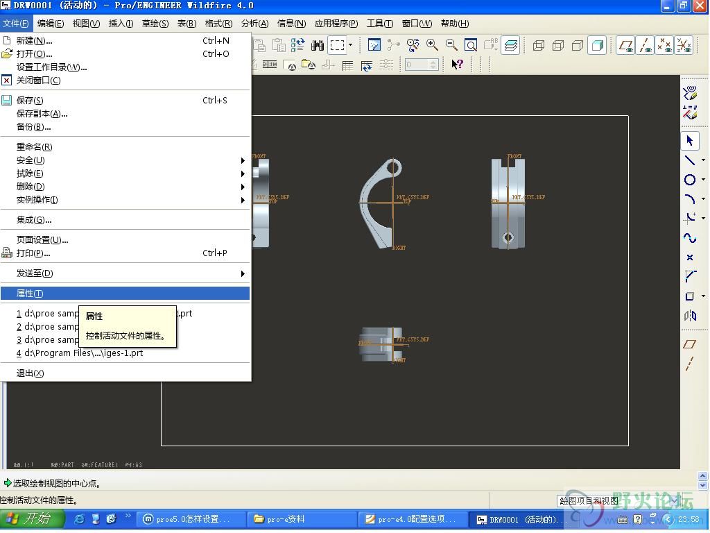Switch to pro-e资料 folder taskbar button
The image size is (710, 533).
click(301, 519)
